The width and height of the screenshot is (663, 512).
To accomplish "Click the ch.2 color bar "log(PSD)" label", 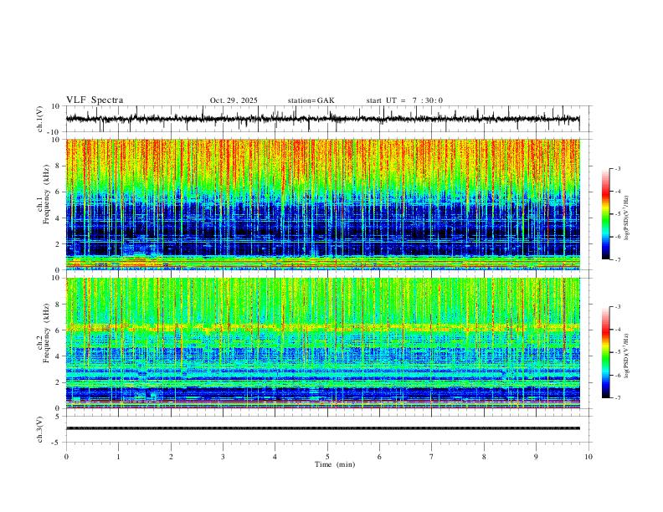I will [x=626, y=356].
